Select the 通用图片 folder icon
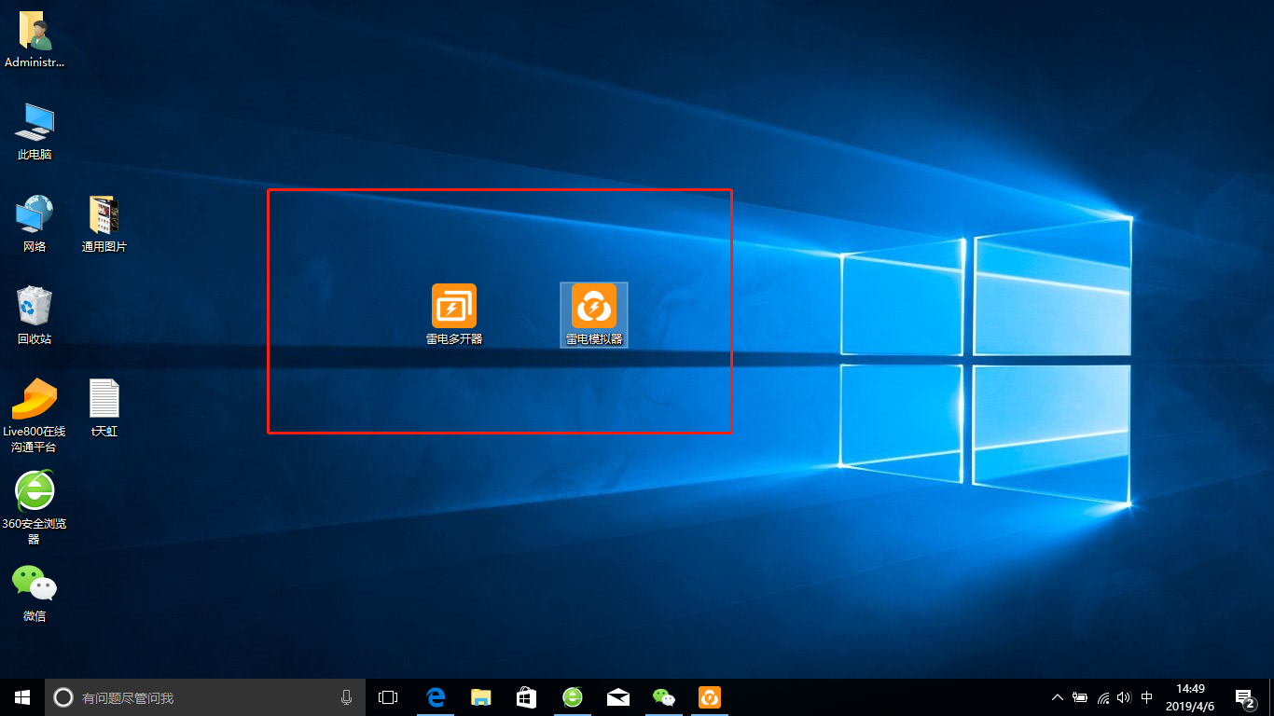The width and height of the screenshot is (1274, 716). (x=104, y=224)
